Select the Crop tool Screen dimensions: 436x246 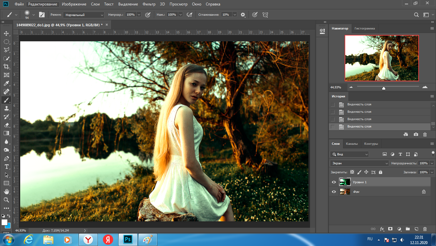click(x=6, y=67)
